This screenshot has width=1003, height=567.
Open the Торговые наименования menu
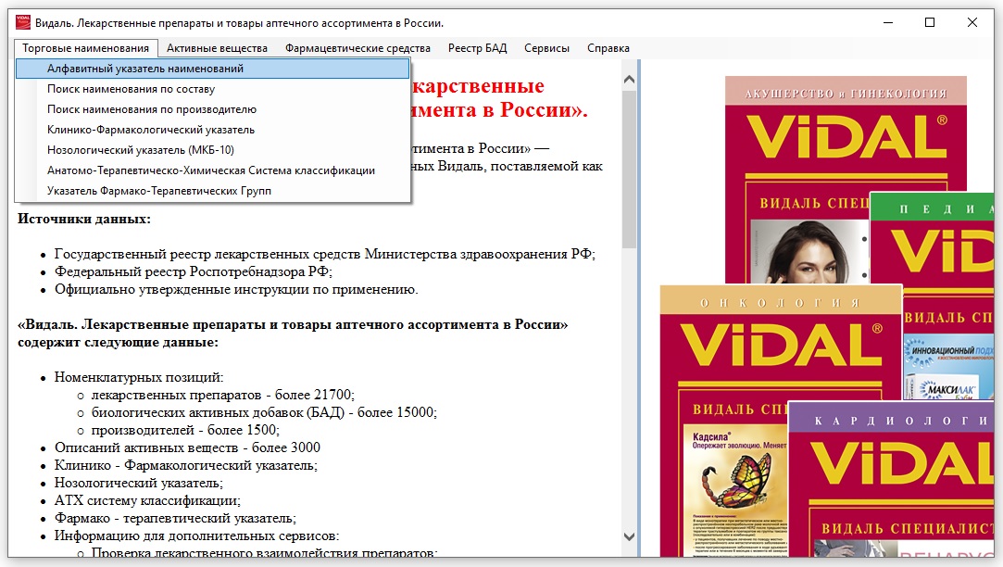85,48
